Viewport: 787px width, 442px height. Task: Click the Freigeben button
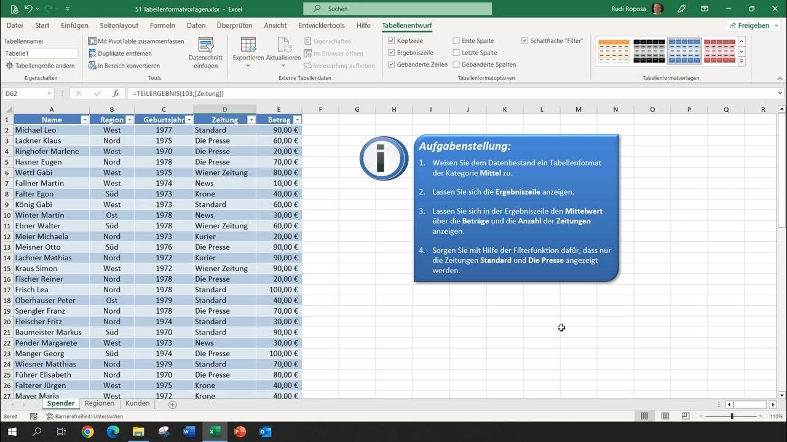click(749, 26)
